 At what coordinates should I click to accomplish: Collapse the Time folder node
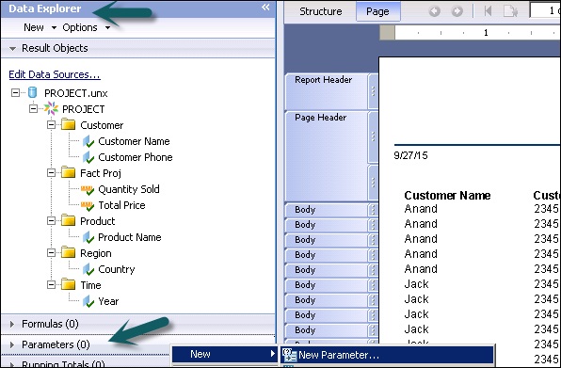pos(51,284)
